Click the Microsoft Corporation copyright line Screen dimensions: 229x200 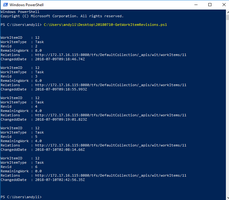[x=62, y=16]
